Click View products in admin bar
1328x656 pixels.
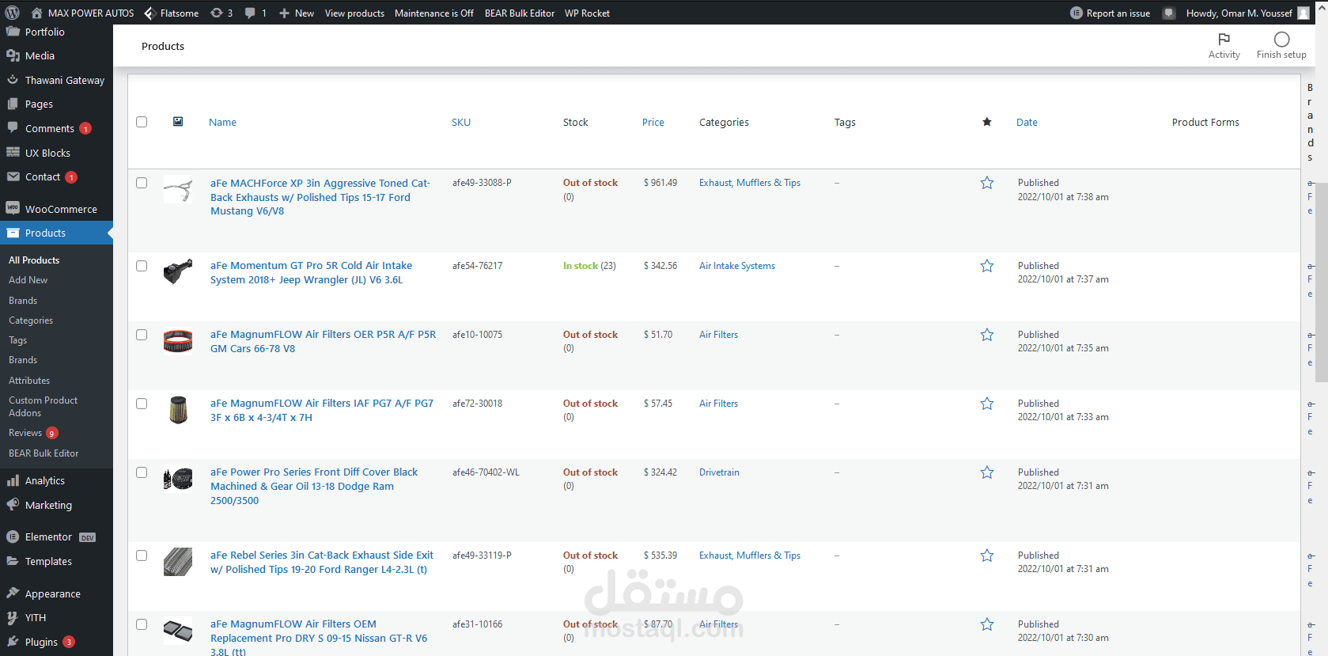click(354, 13)
